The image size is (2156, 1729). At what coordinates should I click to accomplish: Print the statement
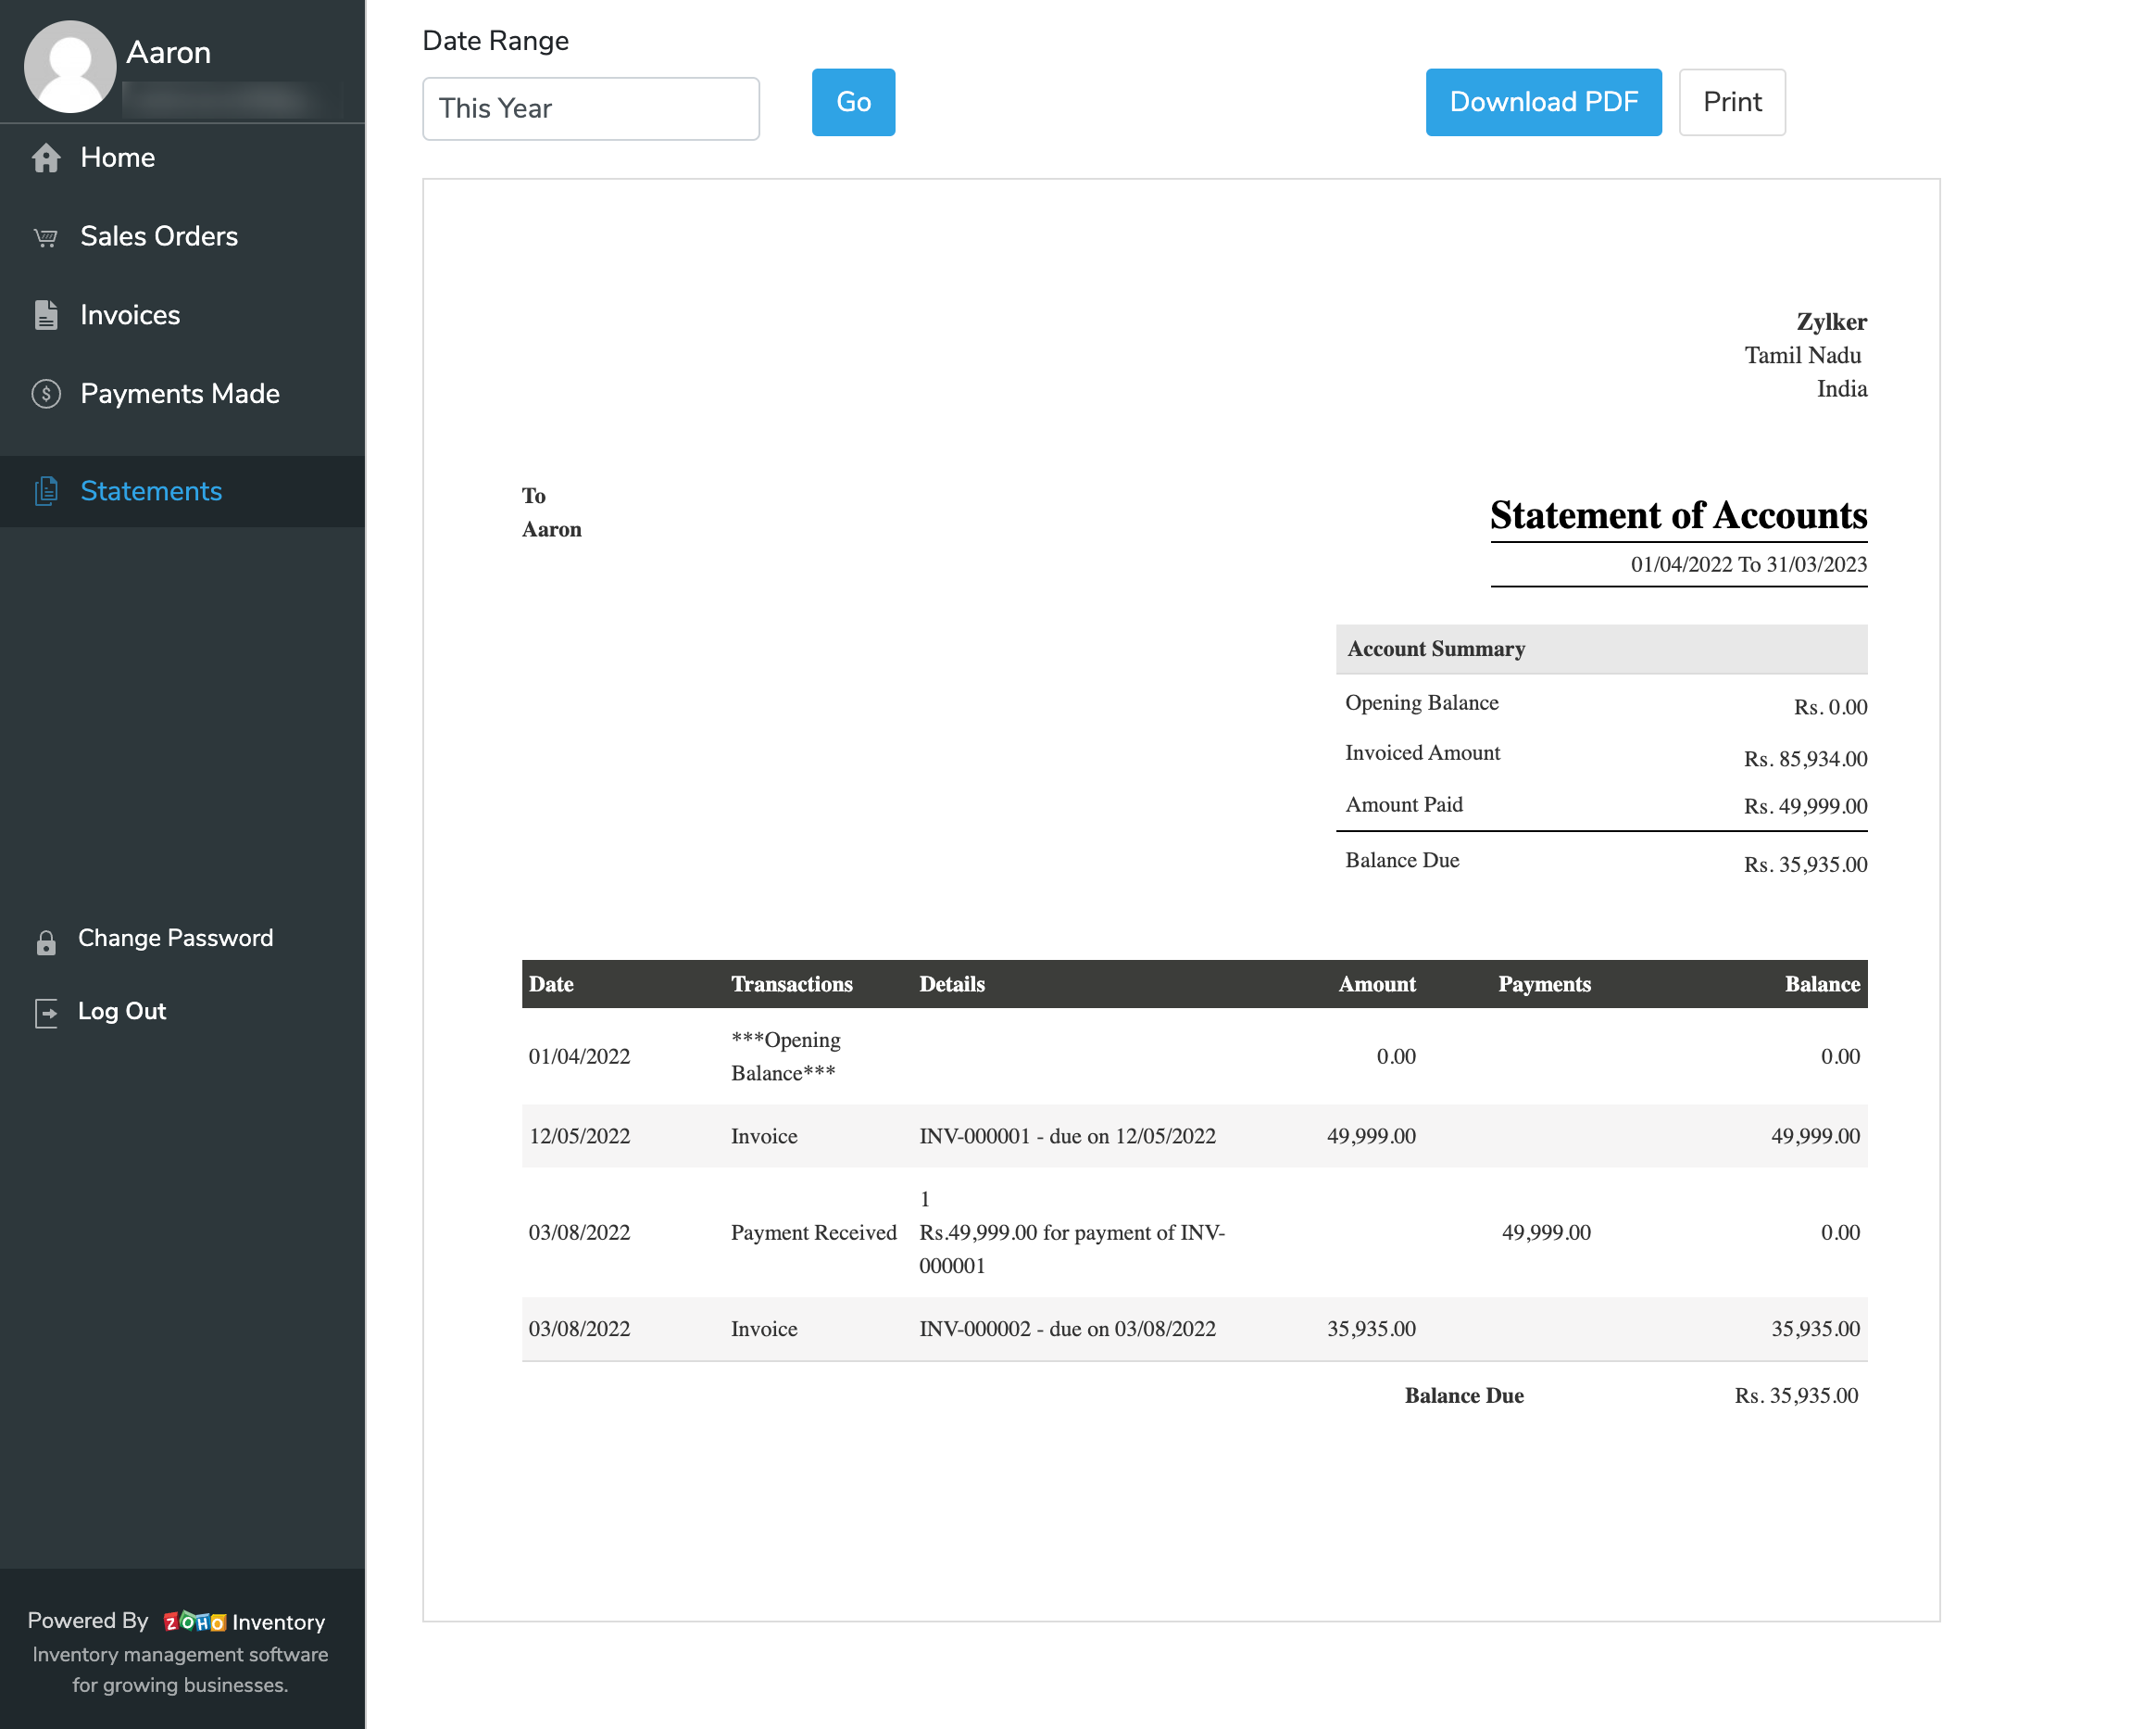pos(1731,102)
